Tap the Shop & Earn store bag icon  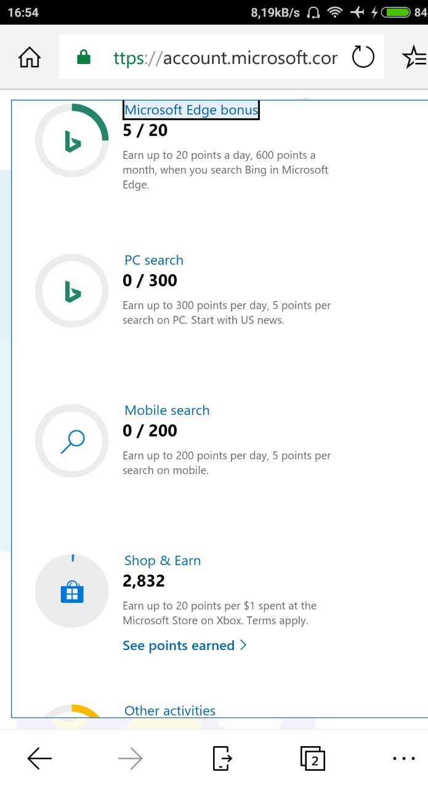click(72, 592)
